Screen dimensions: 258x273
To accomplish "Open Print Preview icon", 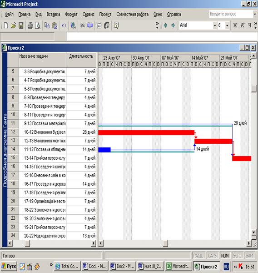I will click(x=38, y=25).
